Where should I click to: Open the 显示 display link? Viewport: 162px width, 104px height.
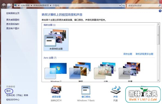(8, 91)
